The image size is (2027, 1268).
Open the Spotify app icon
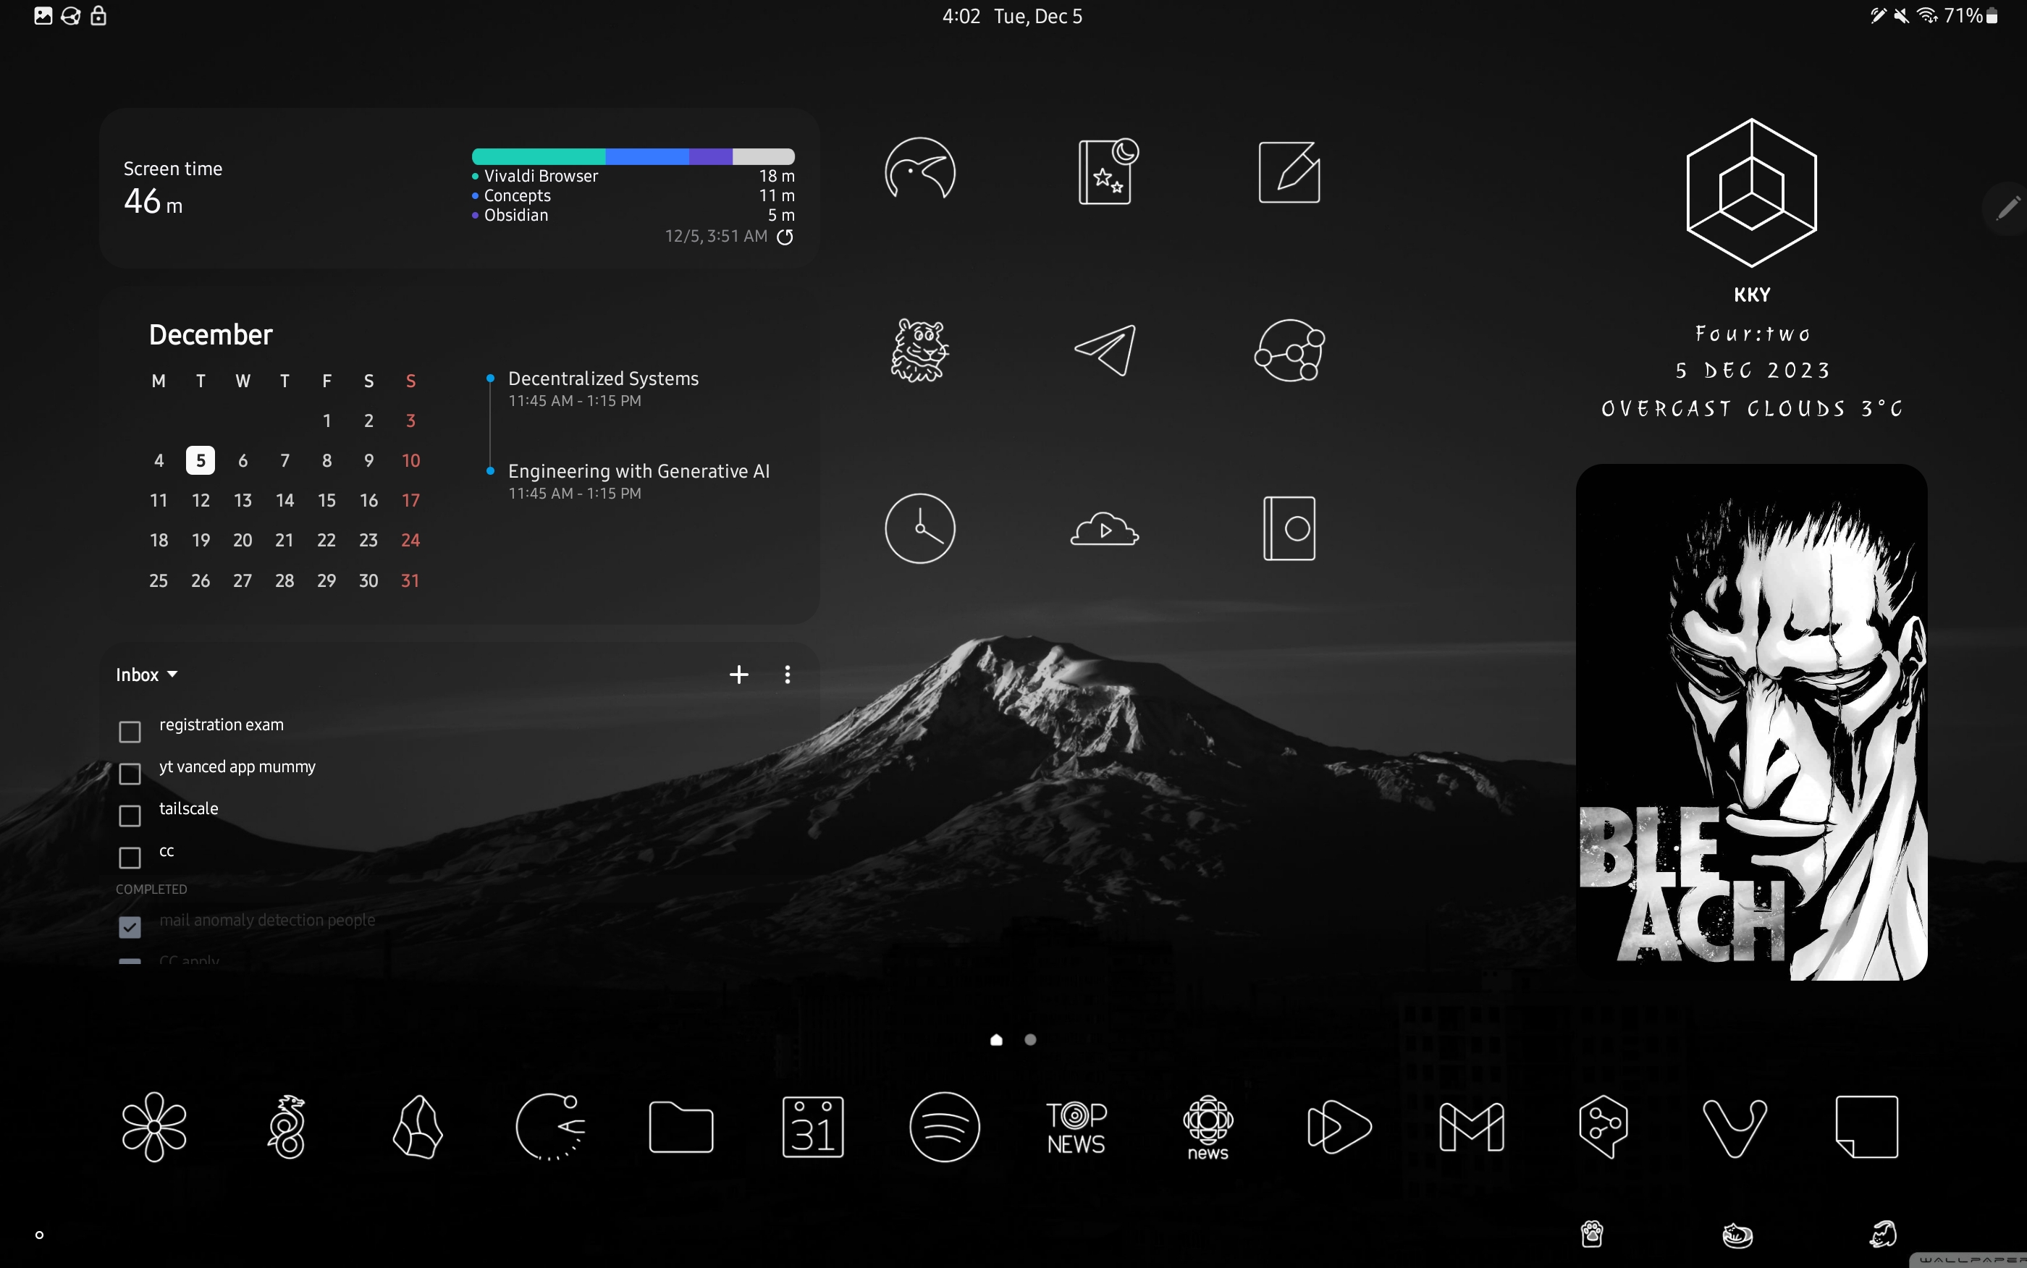[944, 1126]
